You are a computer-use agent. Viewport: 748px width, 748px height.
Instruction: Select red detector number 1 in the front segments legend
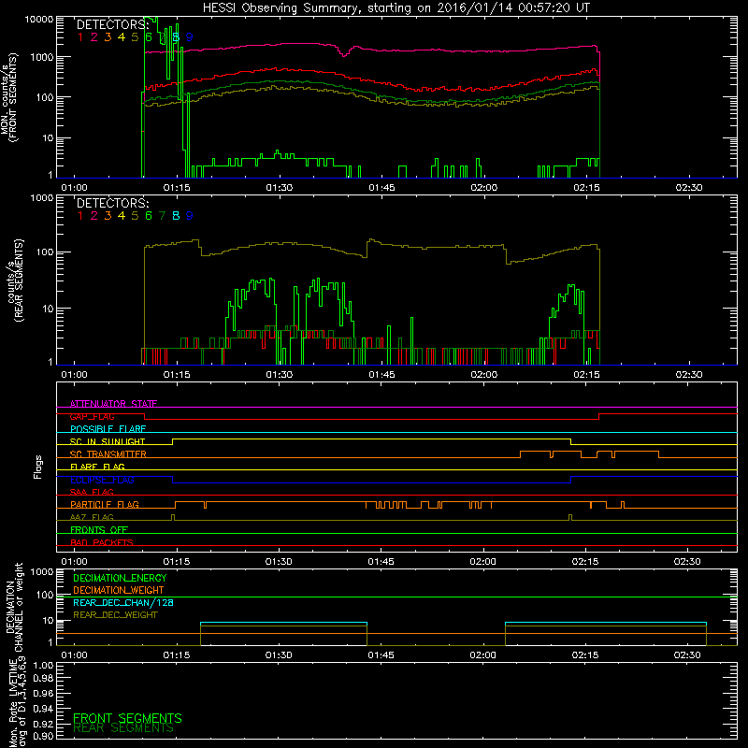click(x=80, y=37)
